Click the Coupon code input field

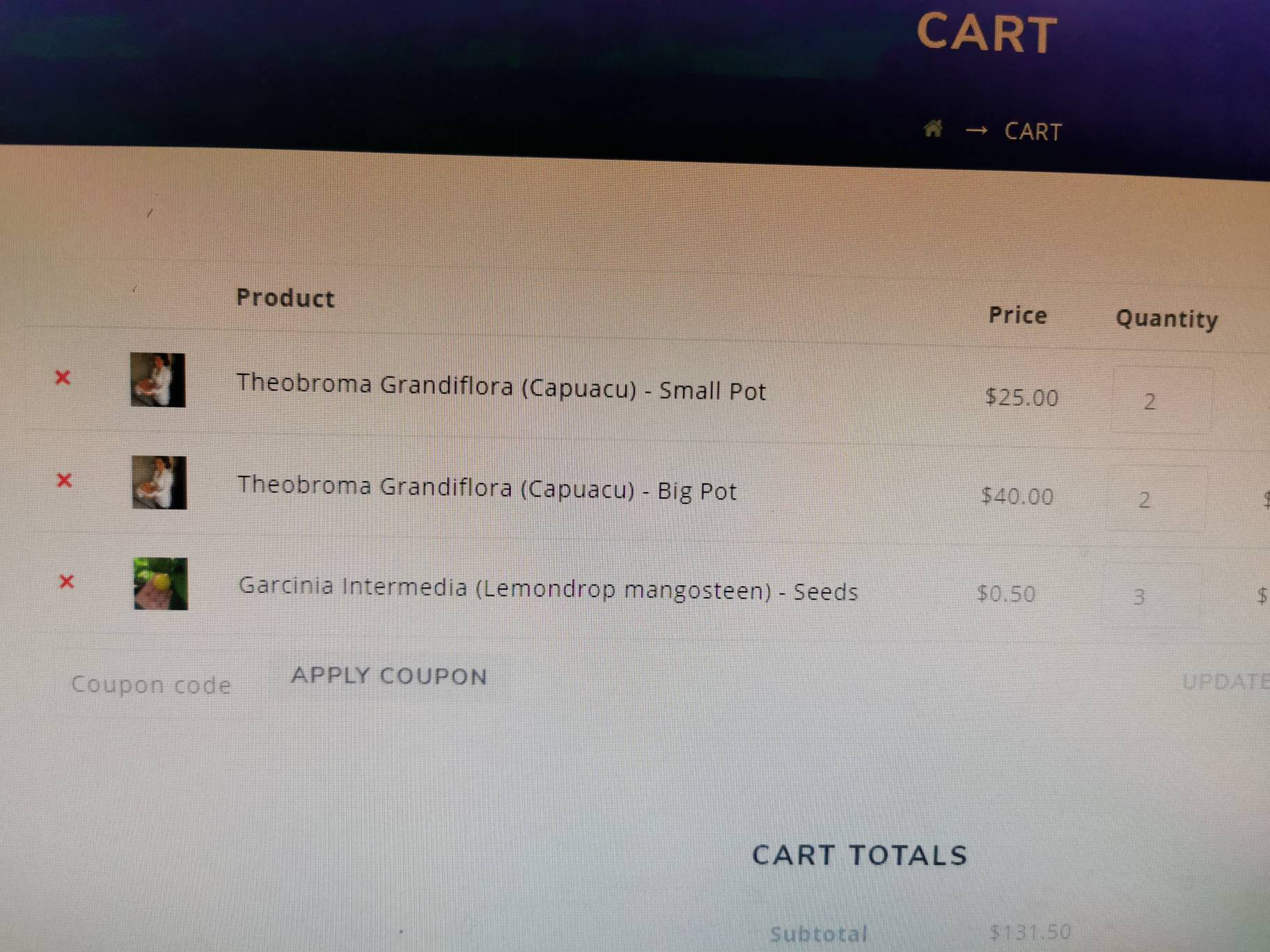(151, 684)
